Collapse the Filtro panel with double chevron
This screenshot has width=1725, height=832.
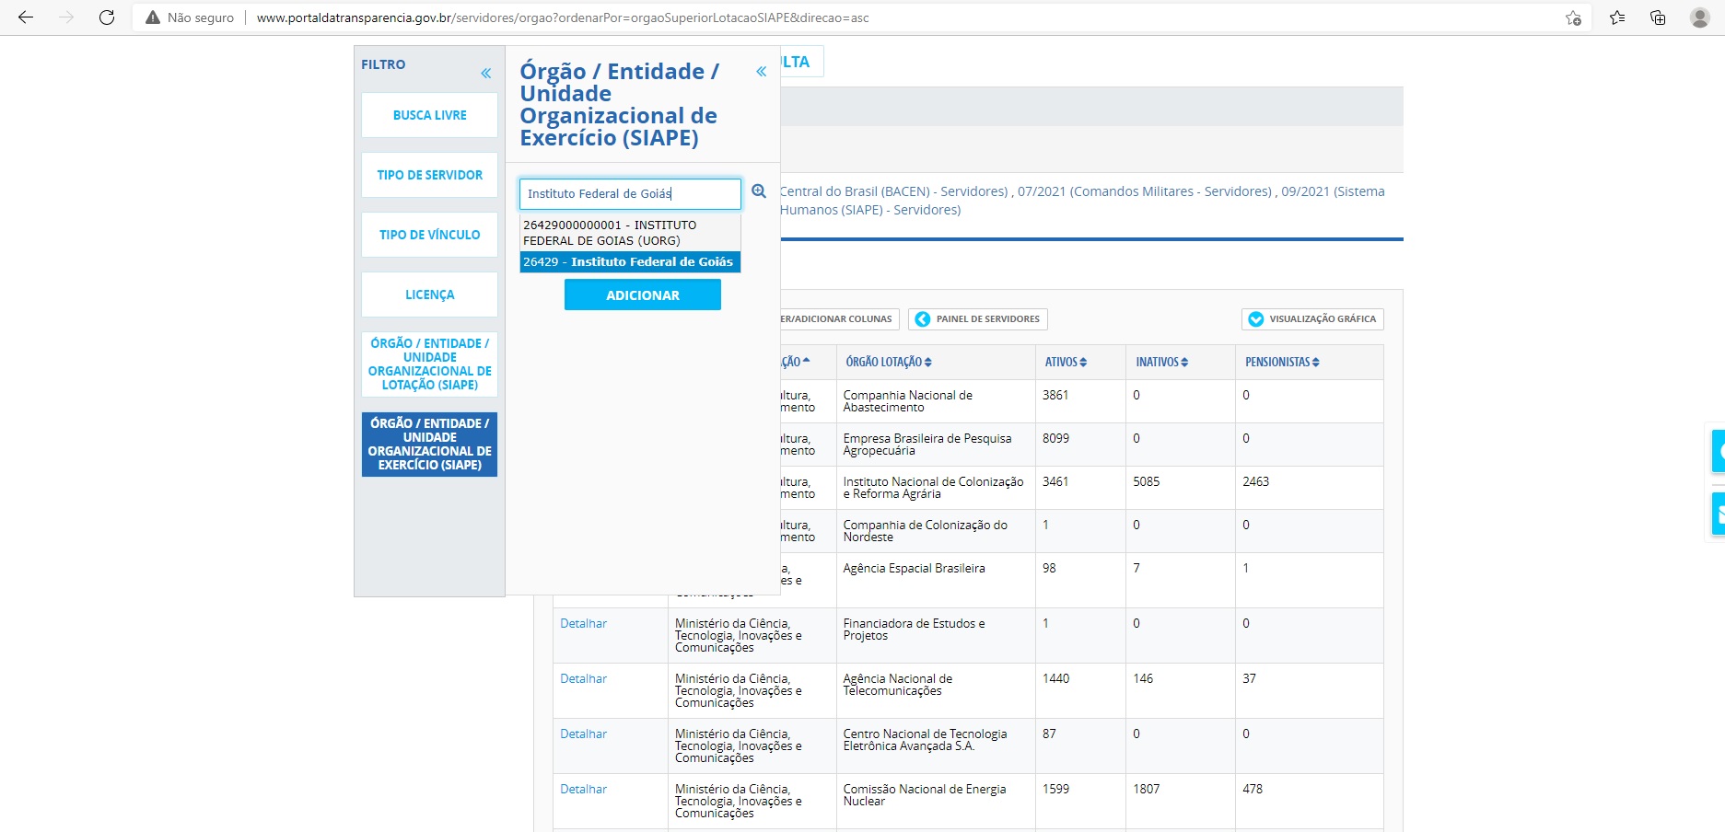coord(485,74)
